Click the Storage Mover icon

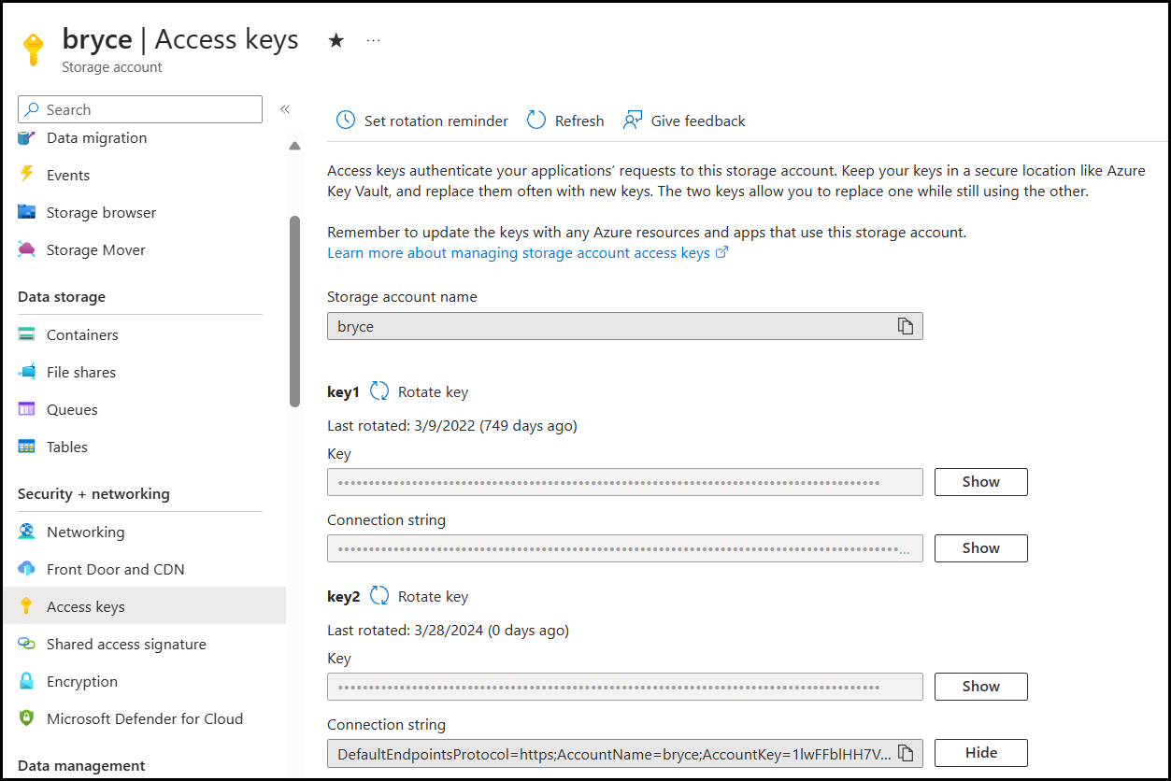coord(26,249)
